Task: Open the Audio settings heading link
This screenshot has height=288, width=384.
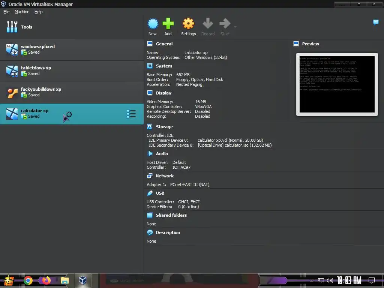Action: [x=162, y=154]
